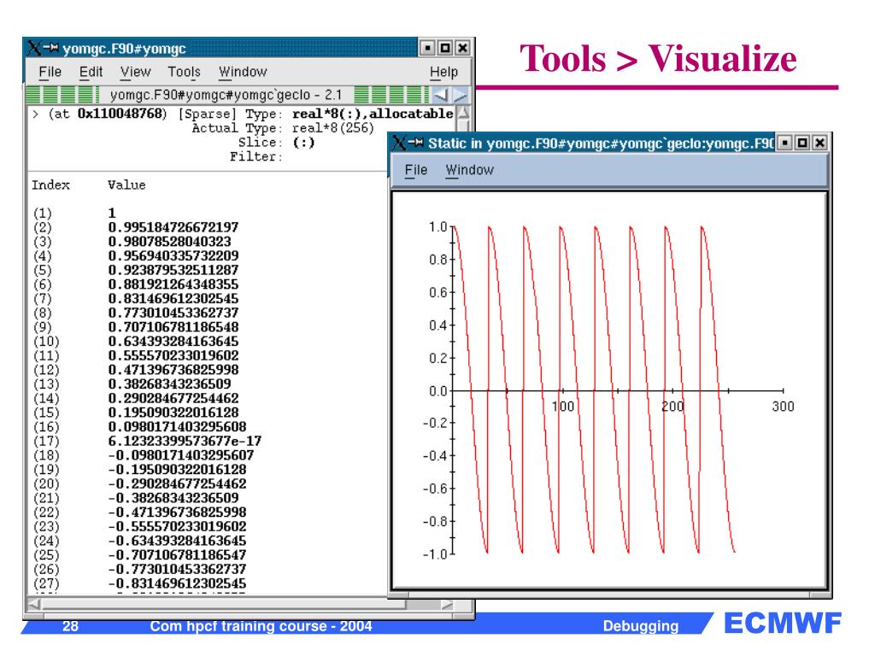
Task: Open the Help menu
Action: (445, 73)
